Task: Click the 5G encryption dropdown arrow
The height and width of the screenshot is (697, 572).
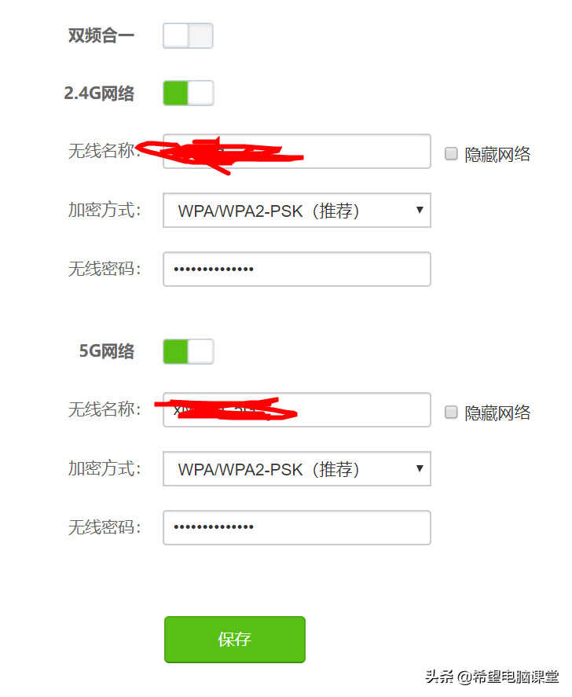Action: pos(420,468)
